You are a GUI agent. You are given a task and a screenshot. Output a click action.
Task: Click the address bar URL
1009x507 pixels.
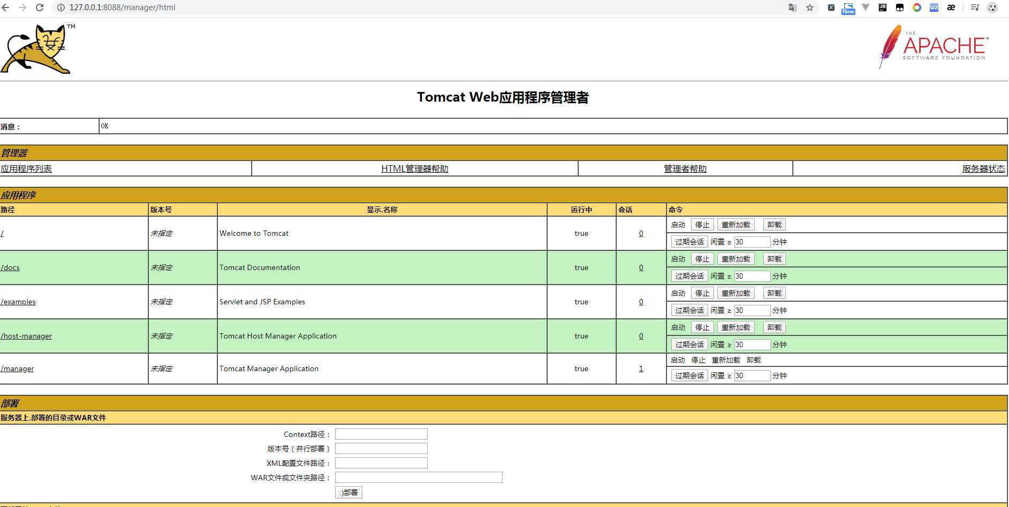click(x=123, y=7)
